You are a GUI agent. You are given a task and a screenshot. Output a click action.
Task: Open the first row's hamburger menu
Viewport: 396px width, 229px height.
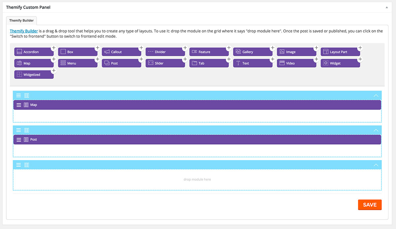pos(18,95)
